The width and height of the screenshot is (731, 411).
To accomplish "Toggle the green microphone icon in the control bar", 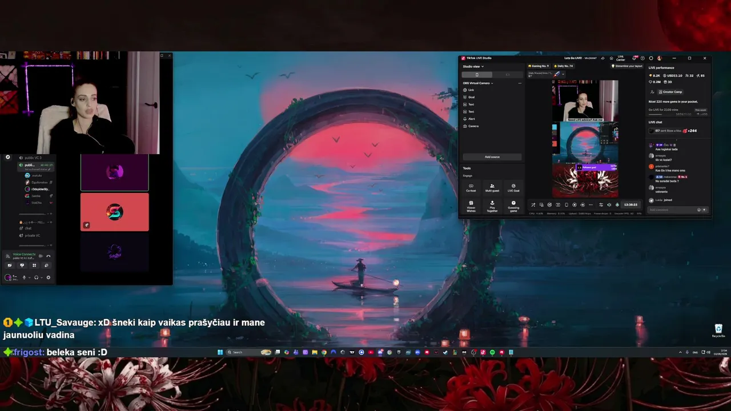I will pyautogui.click(x=616, y=205).
